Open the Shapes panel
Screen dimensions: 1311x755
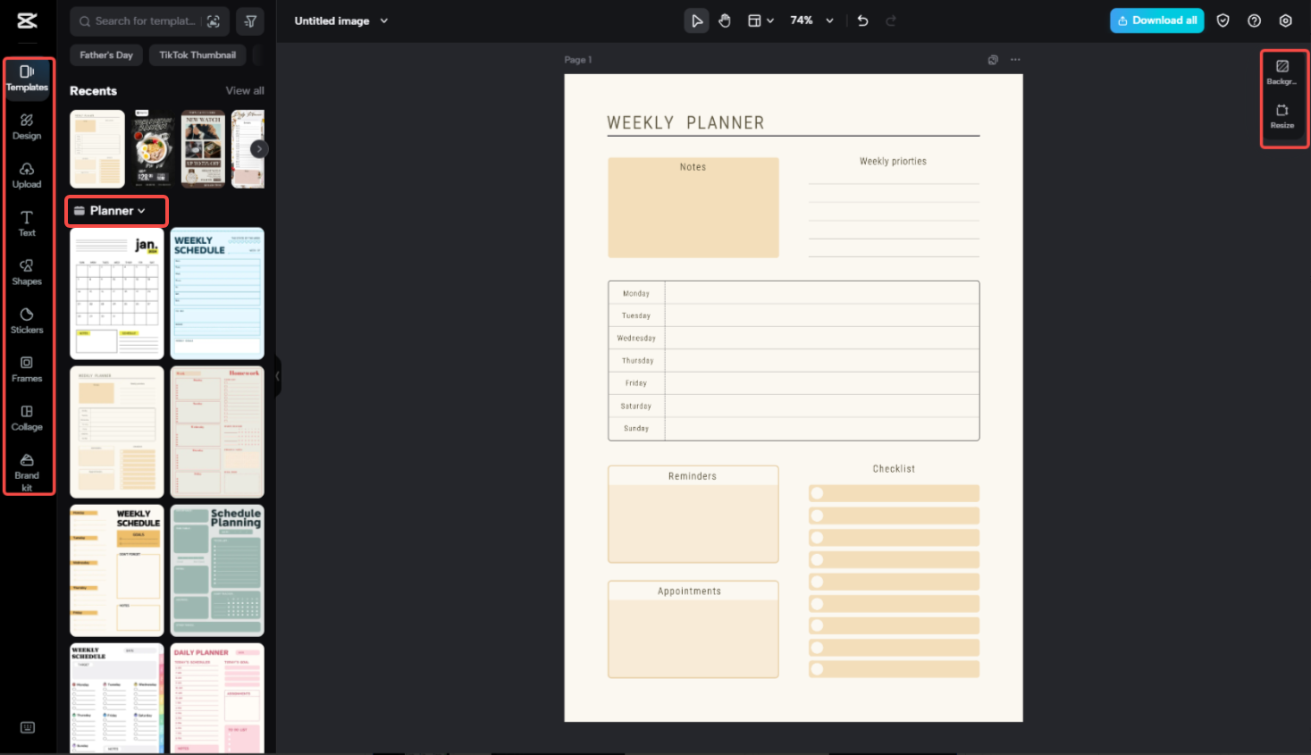click(27, 273)
